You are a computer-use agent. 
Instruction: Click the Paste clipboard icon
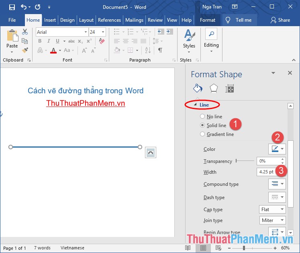pos(12,35)
